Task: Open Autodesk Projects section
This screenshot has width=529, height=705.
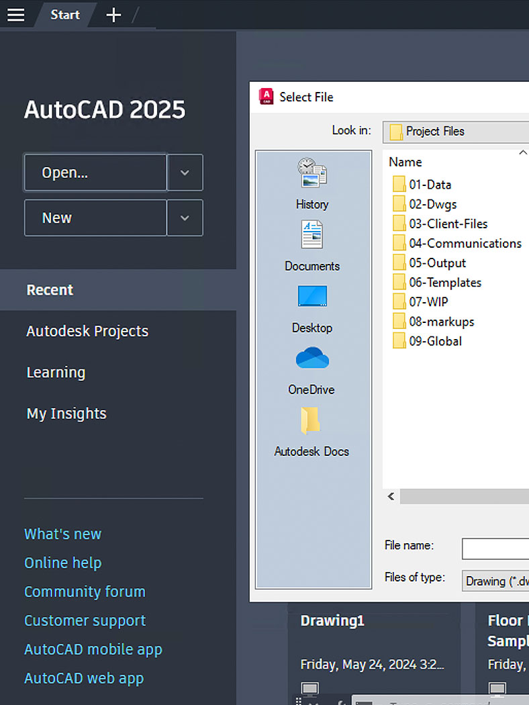Action: [x=87, y=332]
